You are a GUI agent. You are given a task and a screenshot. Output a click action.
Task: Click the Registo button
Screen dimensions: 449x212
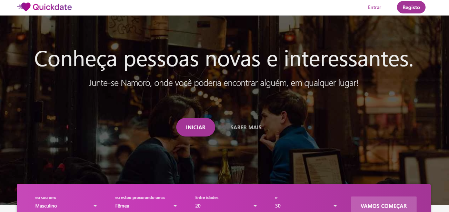pyautogui.click(x=411, y=7)
